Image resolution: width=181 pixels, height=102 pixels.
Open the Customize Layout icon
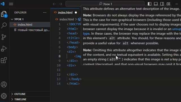(x=169, y=4)
